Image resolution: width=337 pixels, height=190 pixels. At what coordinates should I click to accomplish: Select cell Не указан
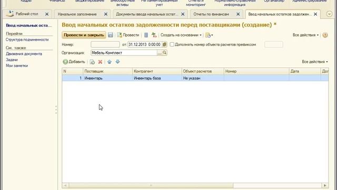click(203, 78)
